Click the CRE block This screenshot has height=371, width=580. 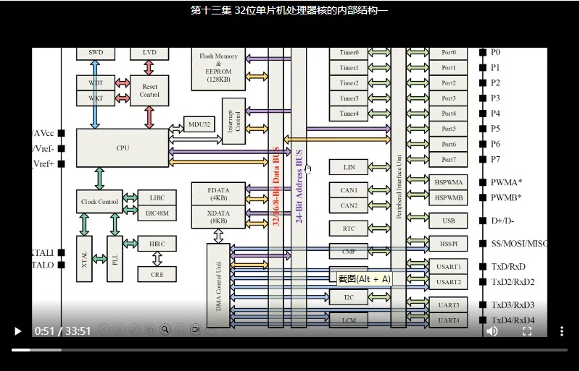pyautogui.click(x=157, y=274)
